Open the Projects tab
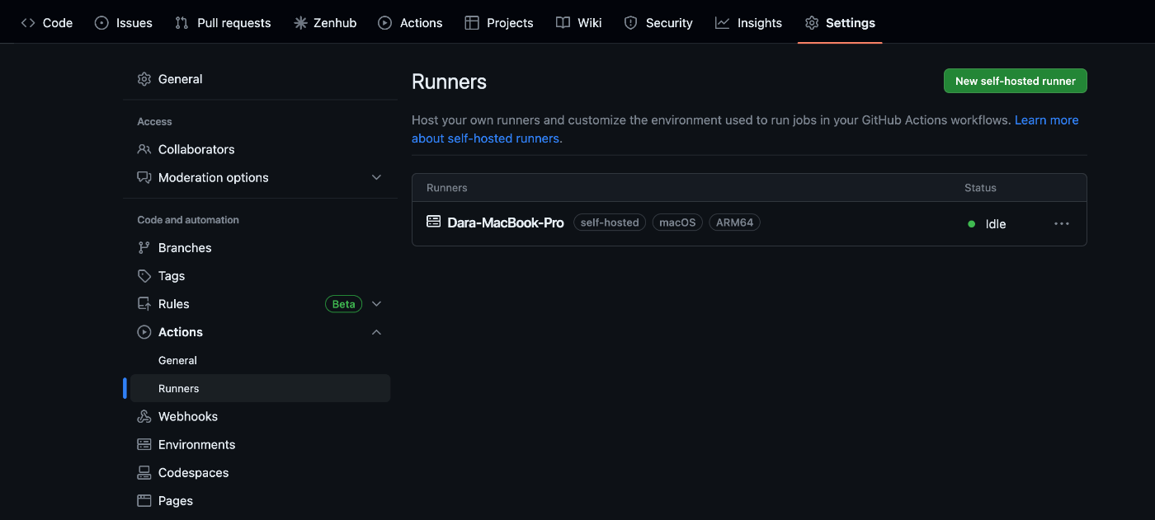Image resolution: width=1155 pixels, height=520 pixels. (499, 23)
